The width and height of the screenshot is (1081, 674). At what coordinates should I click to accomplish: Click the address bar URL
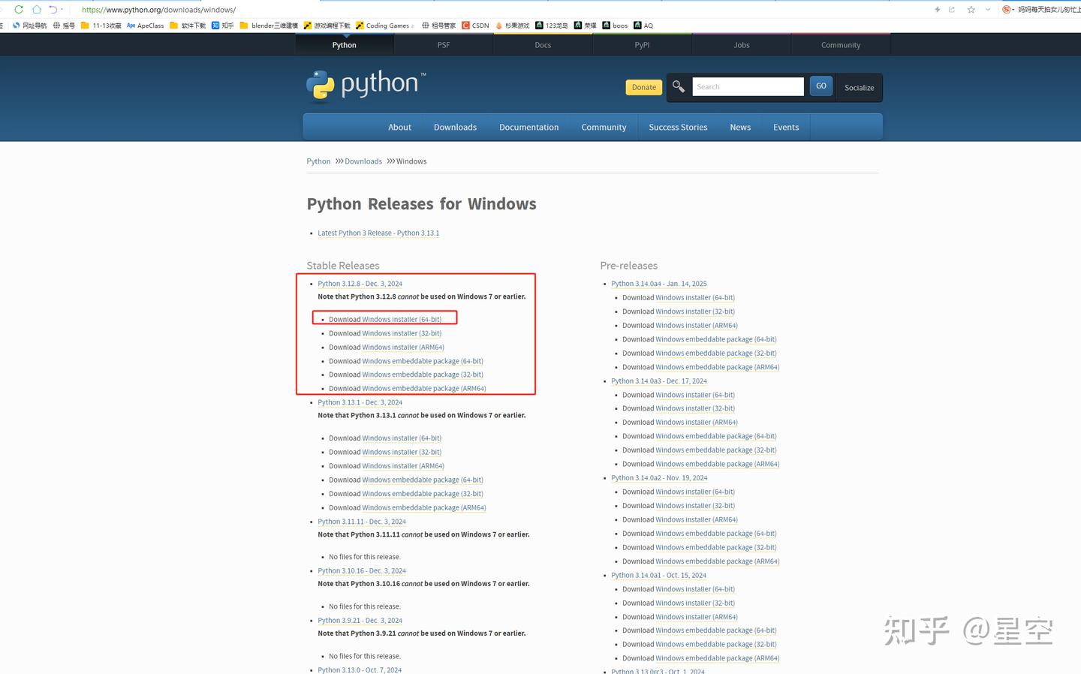[158, 10]
